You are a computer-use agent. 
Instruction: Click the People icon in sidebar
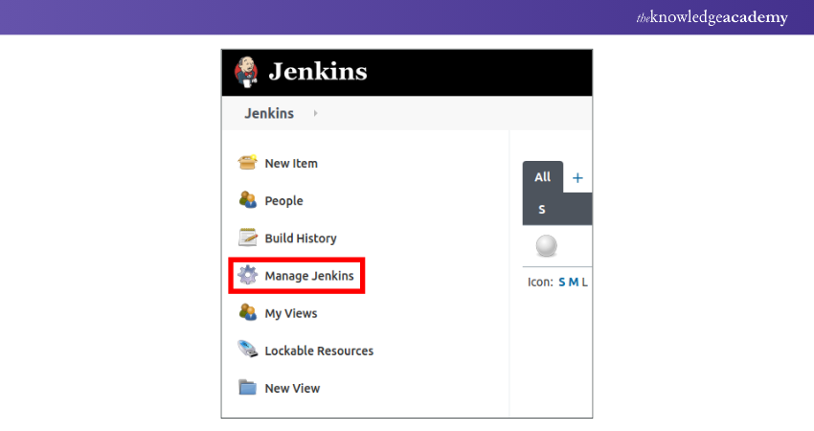[x=248, y=200]
